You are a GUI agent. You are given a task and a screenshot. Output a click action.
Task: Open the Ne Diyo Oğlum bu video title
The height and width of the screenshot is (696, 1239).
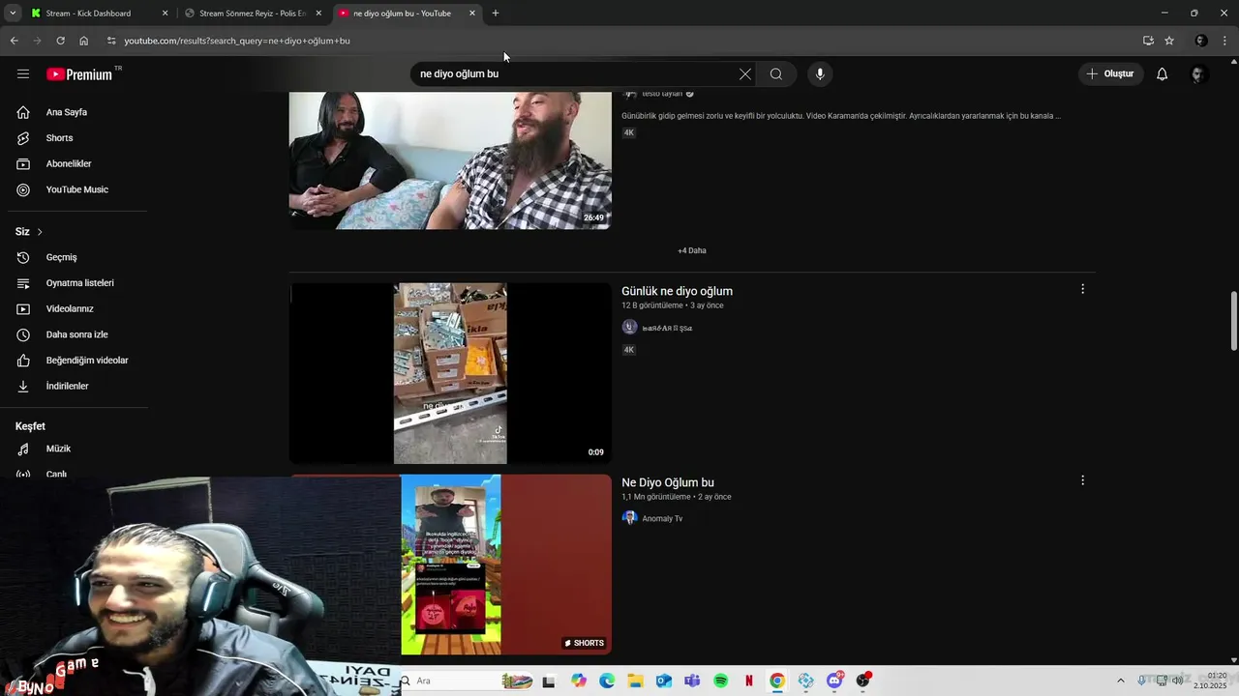[668, 482]
